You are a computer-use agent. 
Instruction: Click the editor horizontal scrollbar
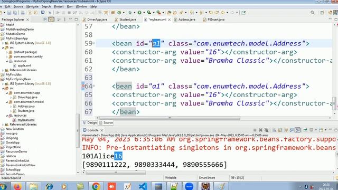(x=170, y=118)
